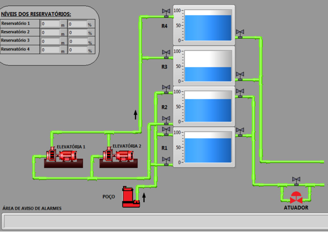Click the 'Reservatório 4' row label

tap(15, 49)
